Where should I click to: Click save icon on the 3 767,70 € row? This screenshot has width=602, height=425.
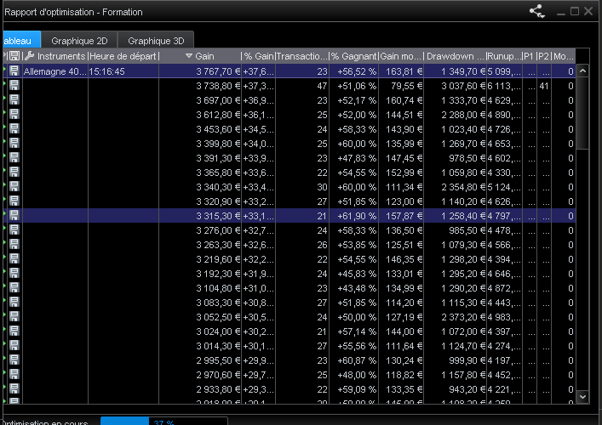14,71
